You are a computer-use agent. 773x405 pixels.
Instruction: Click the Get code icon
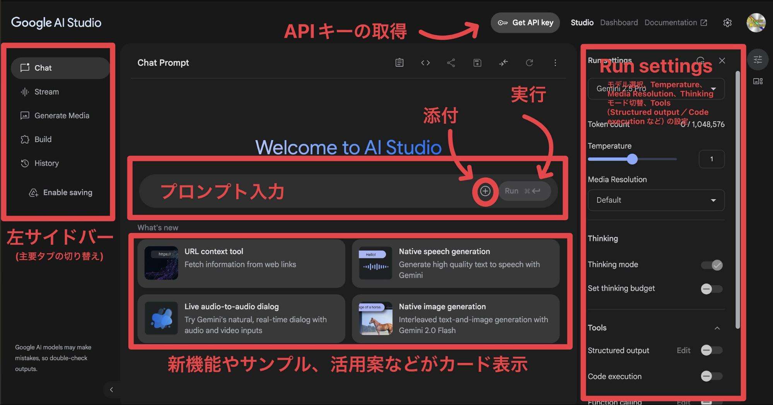coord(425,63)
